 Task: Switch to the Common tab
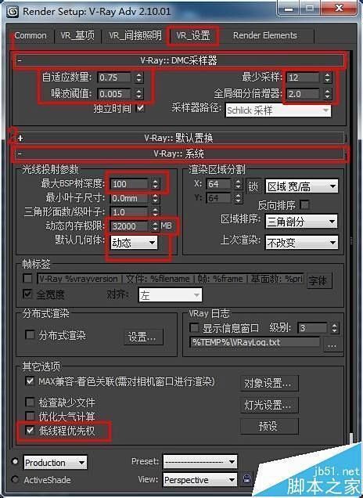(x=31, y=35)
